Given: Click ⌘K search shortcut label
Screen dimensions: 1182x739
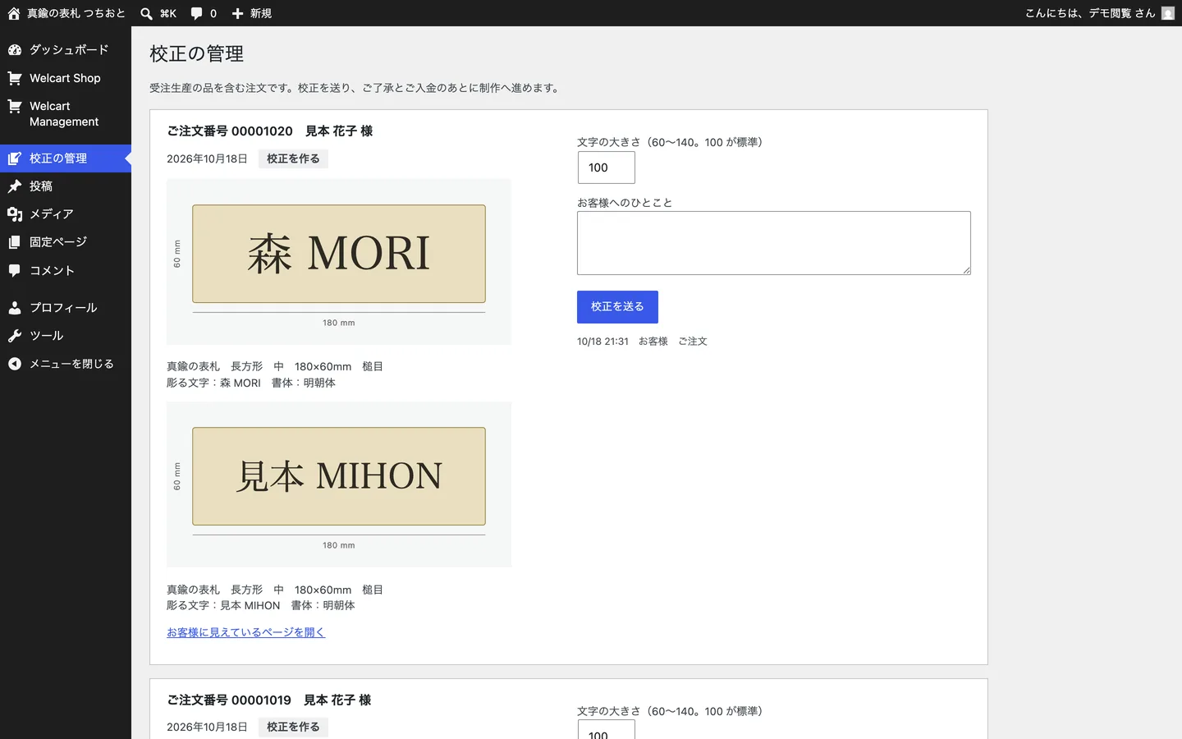Looking at the screenshot, I should coord(168,13).
